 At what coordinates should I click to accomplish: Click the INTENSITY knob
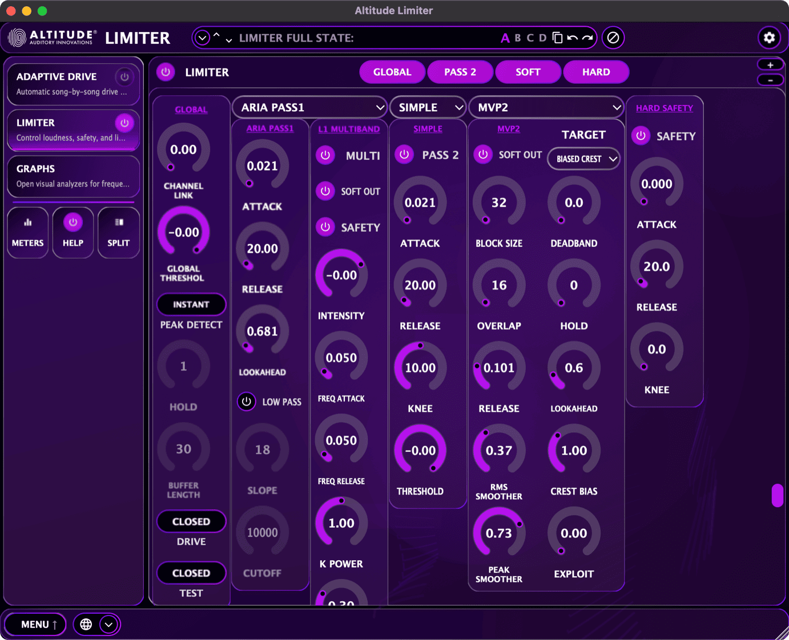(x=341, y=275)
